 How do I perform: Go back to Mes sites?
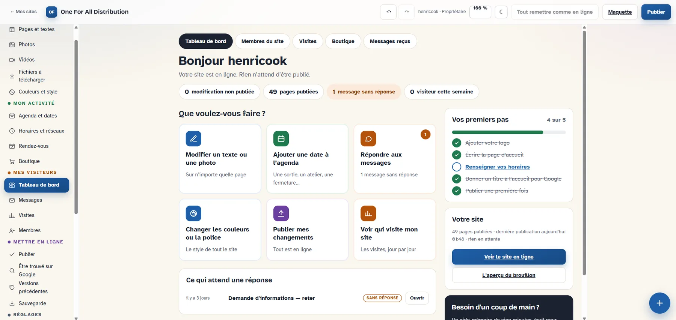pyautogui.click(x=24, y=12)
